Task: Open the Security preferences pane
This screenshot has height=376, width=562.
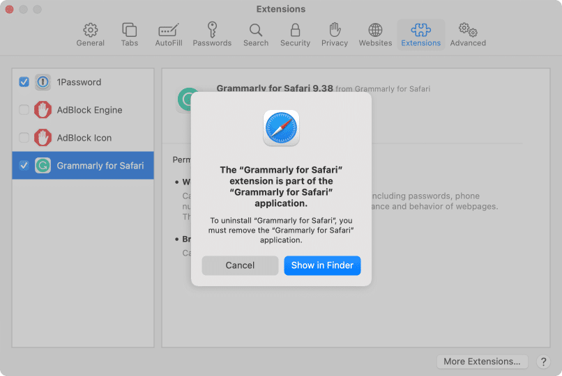Action: pyautogui.click(x=295, y=35)
